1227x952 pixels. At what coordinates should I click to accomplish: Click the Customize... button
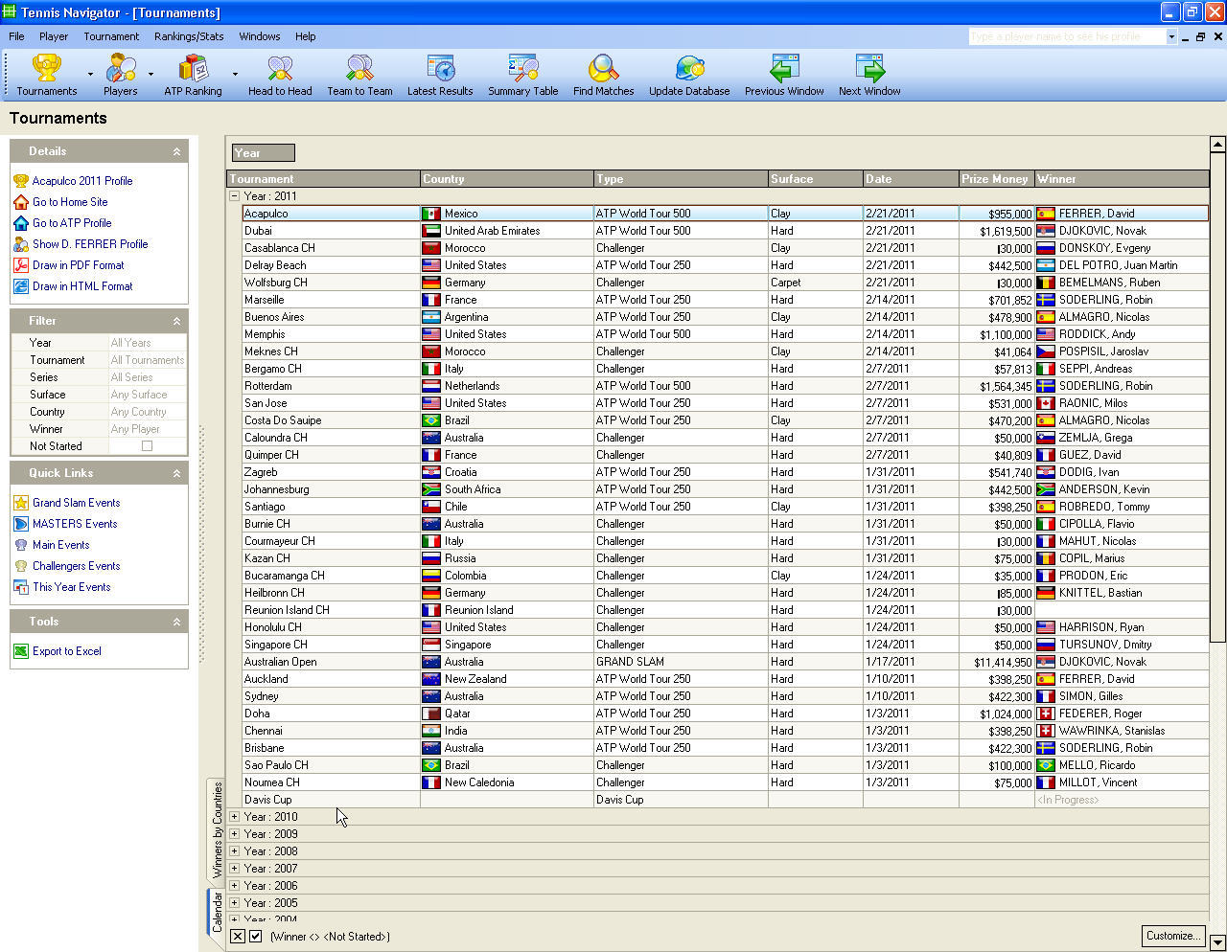(x=1172, y=936)
